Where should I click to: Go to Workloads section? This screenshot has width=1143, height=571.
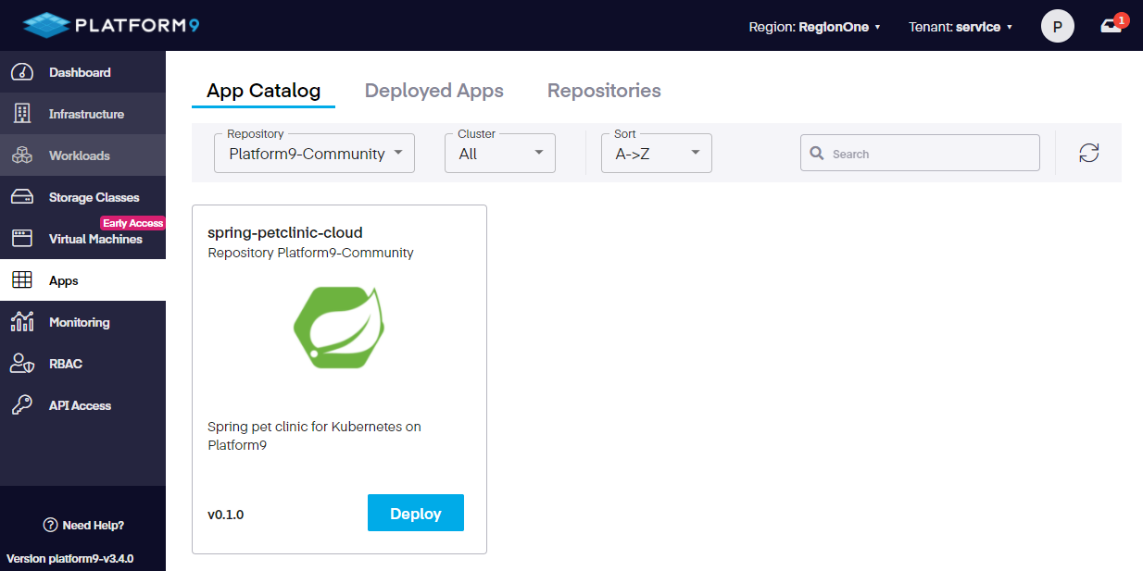(x=82, y=155)
